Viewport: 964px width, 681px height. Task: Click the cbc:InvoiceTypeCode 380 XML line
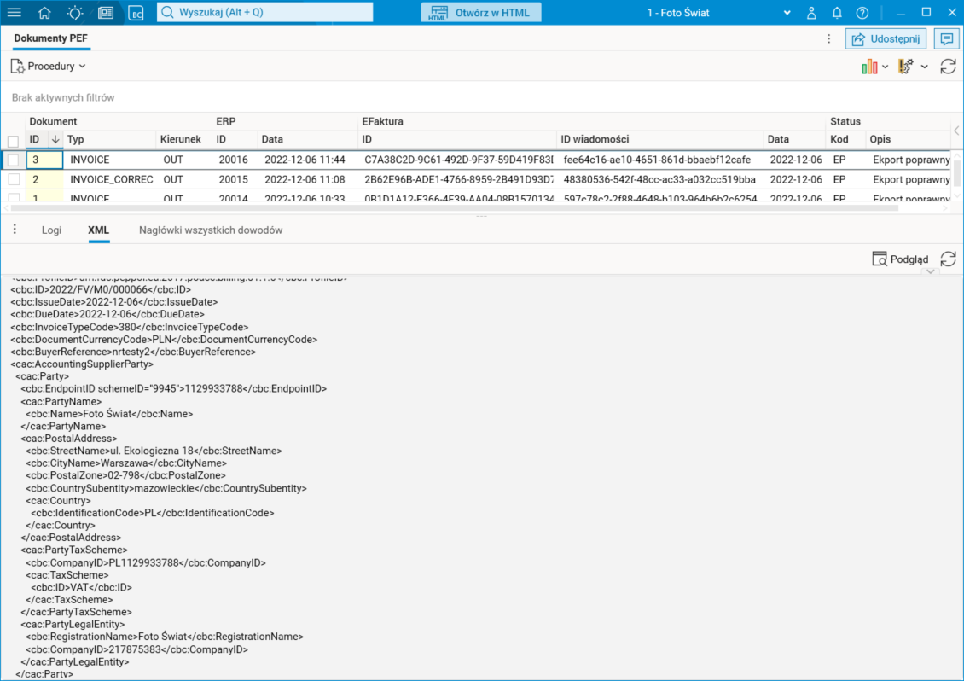[129, 327]
